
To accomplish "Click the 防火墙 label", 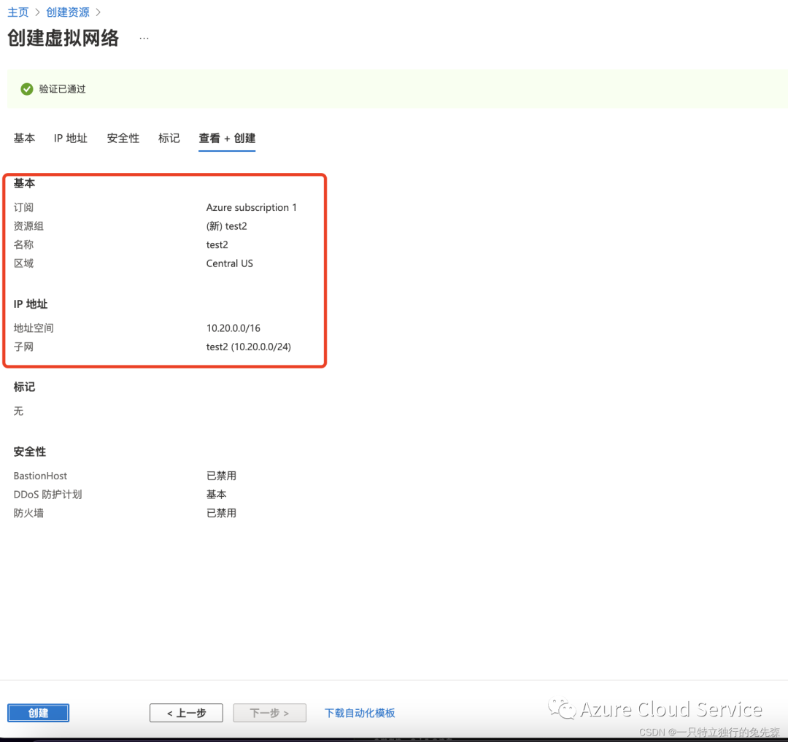I will (28, 513).
